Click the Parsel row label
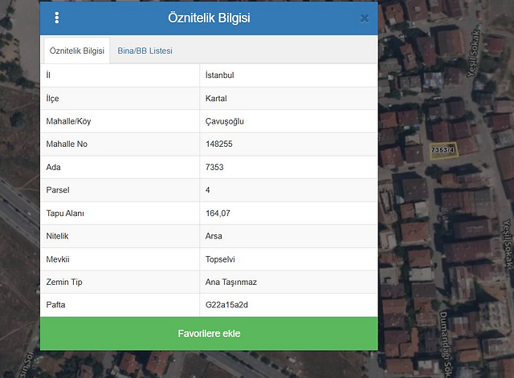 (59, 190)
